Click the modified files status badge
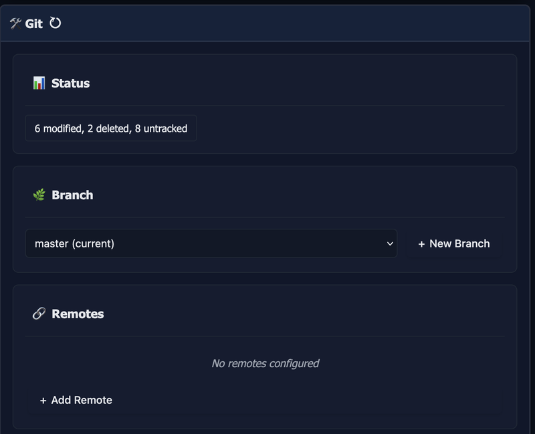 [x=110, y=128]
